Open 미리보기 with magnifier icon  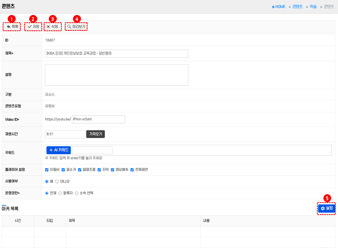[76, 27]
